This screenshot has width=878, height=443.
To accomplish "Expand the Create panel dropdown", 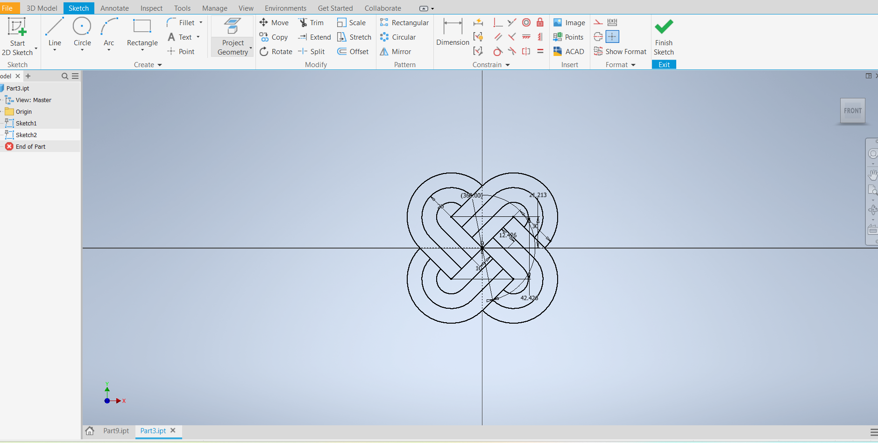I will click(x=159, y=65).
